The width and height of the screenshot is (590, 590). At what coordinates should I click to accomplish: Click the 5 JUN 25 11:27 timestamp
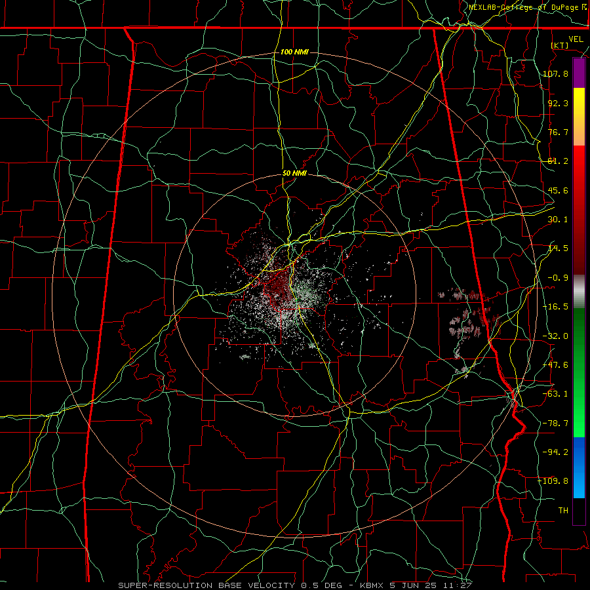[x=431, y=585]
